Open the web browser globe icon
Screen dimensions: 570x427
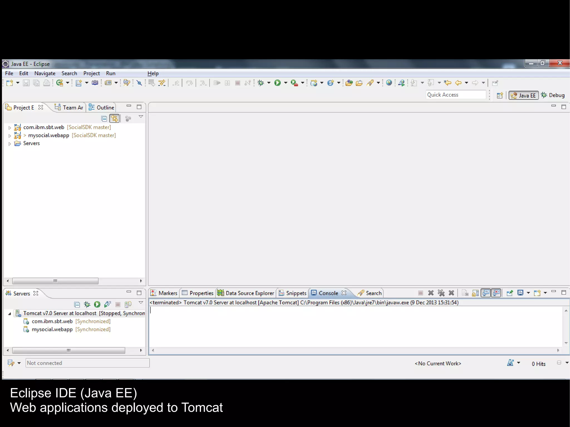(x=389, y=83)
